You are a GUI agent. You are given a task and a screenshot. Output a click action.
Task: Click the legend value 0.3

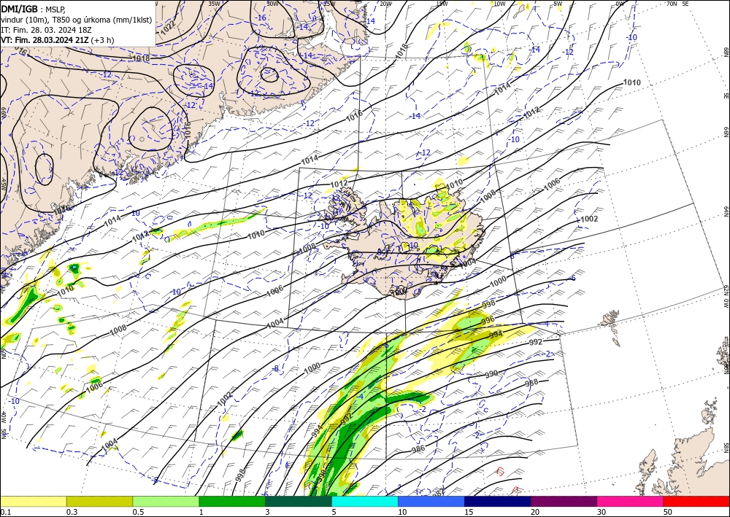pyautogui.click(x=72, y=511)
